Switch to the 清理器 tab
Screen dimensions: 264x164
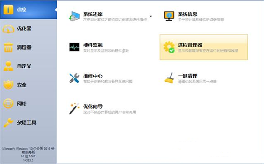click(x=29, y=47)
